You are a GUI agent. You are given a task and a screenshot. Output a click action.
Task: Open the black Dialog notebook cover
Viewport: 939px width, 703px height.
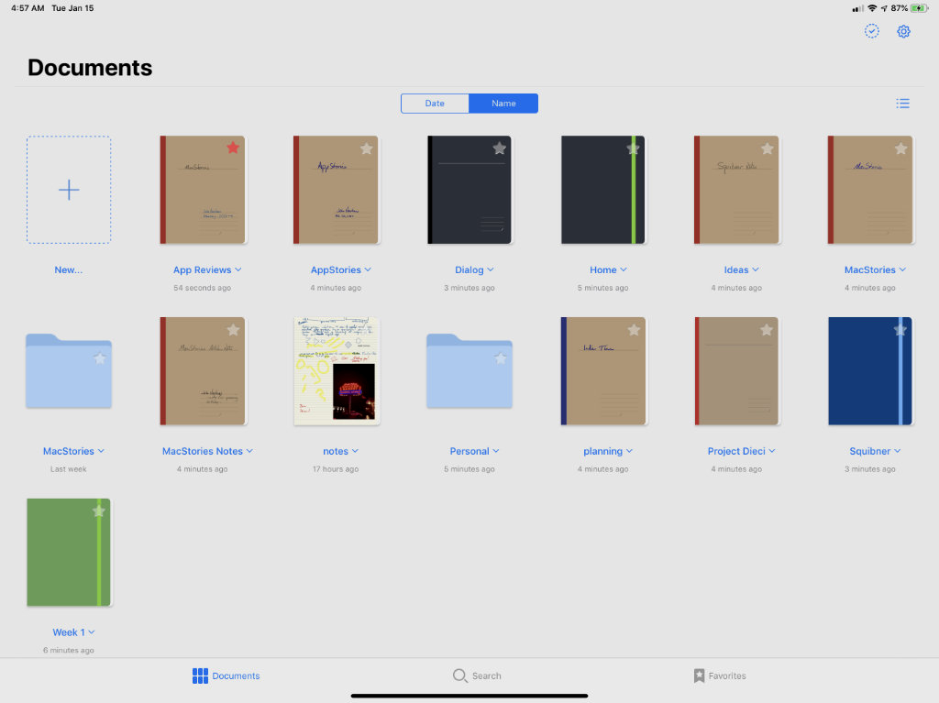tap(469, 190)
